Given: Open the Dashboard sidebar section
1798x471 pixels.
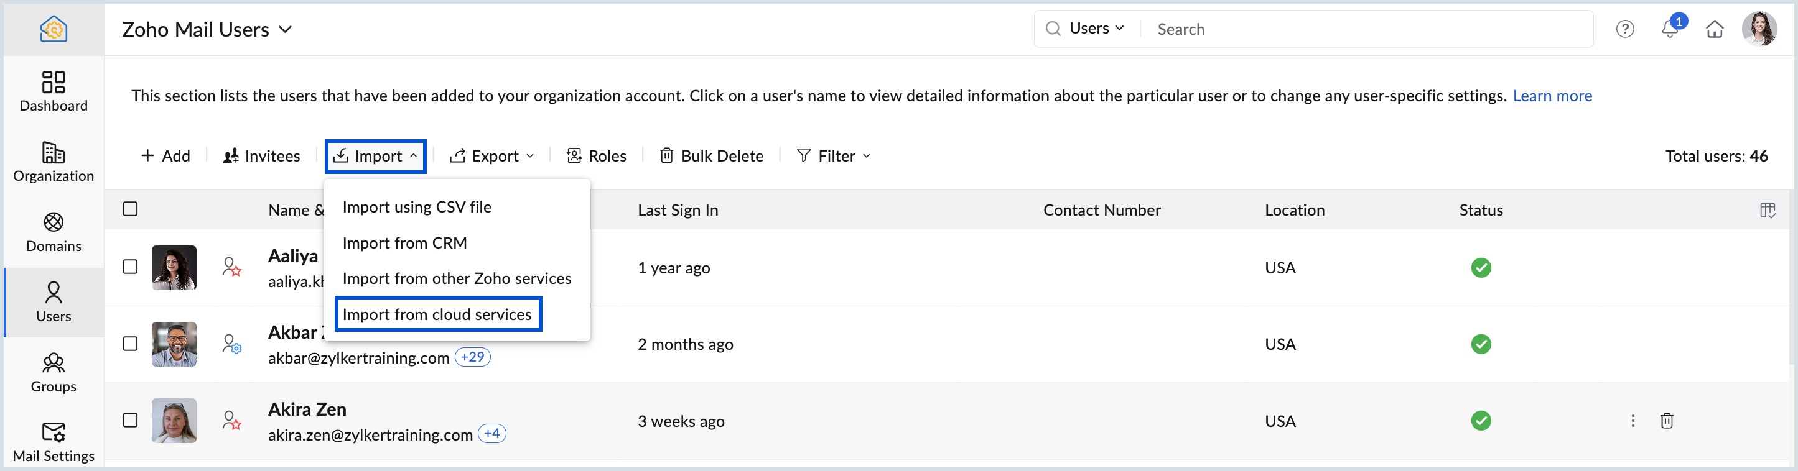Looking at the screenshot, I should pos(54,91).
